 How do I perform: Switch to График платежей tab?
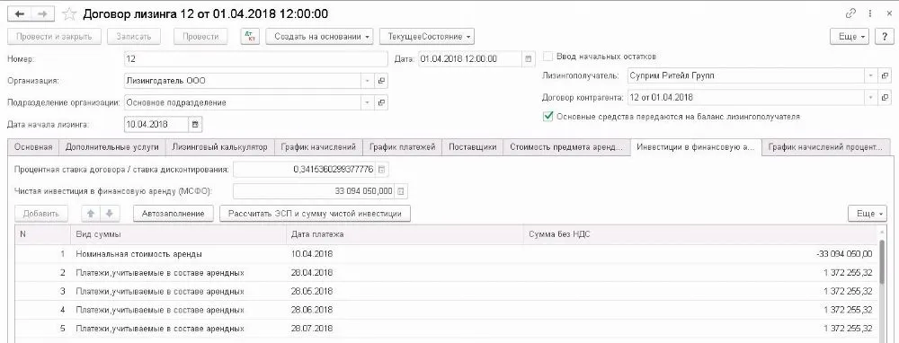pos(403,147)
